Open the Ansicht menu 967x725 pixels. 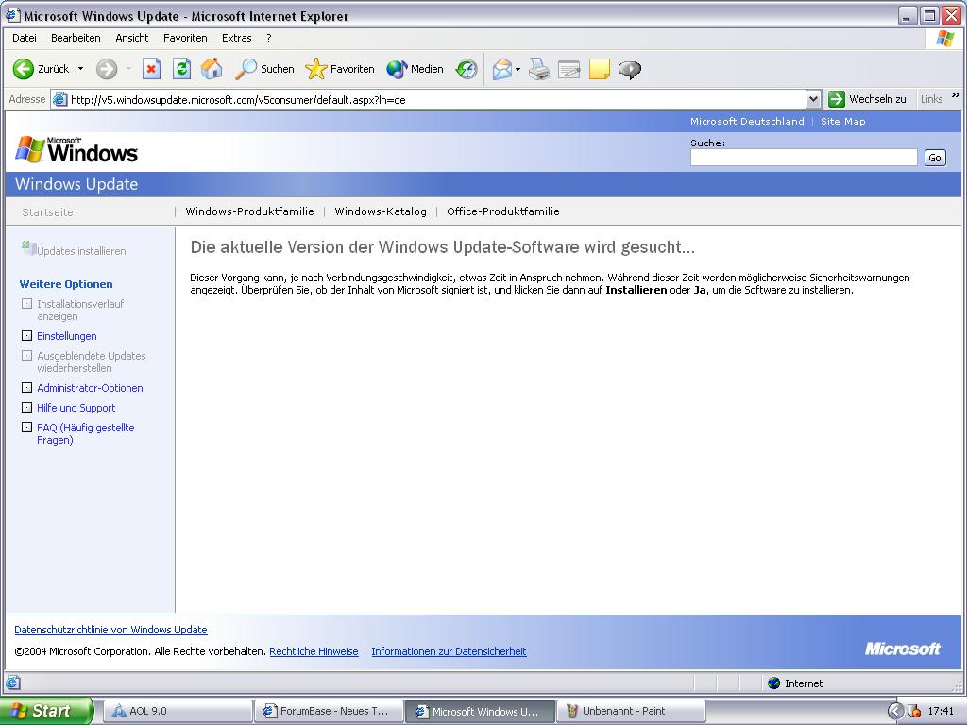(x=132, y=38)
